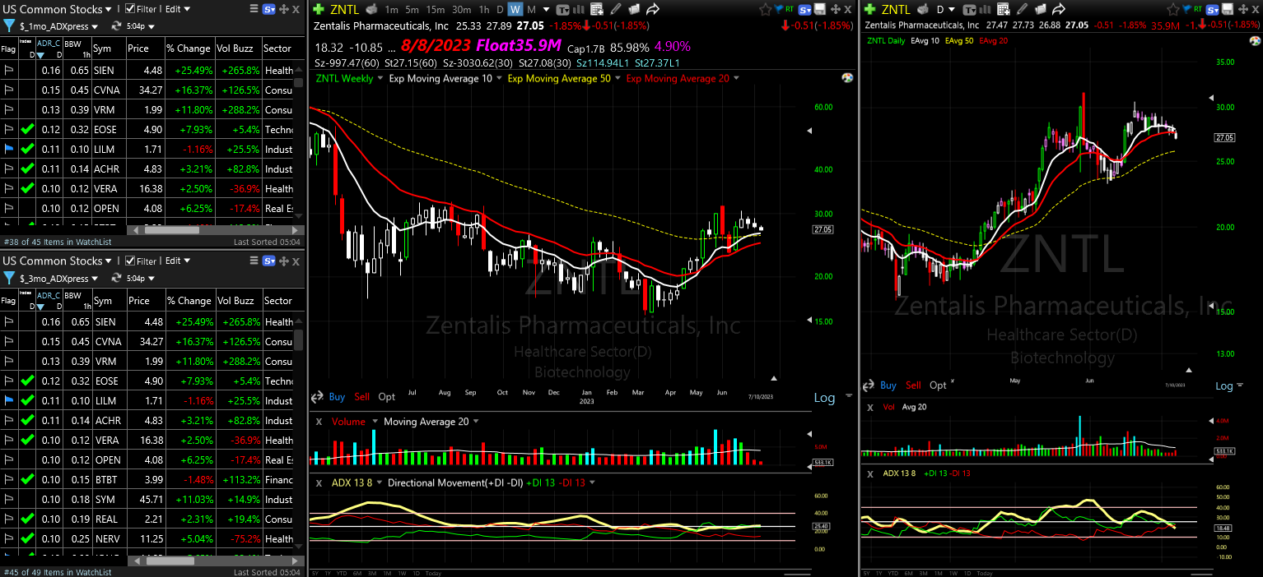Open the Edit dropdown in the bottom watchlist
Screen dimensions: 1263x577
[177, 261]
